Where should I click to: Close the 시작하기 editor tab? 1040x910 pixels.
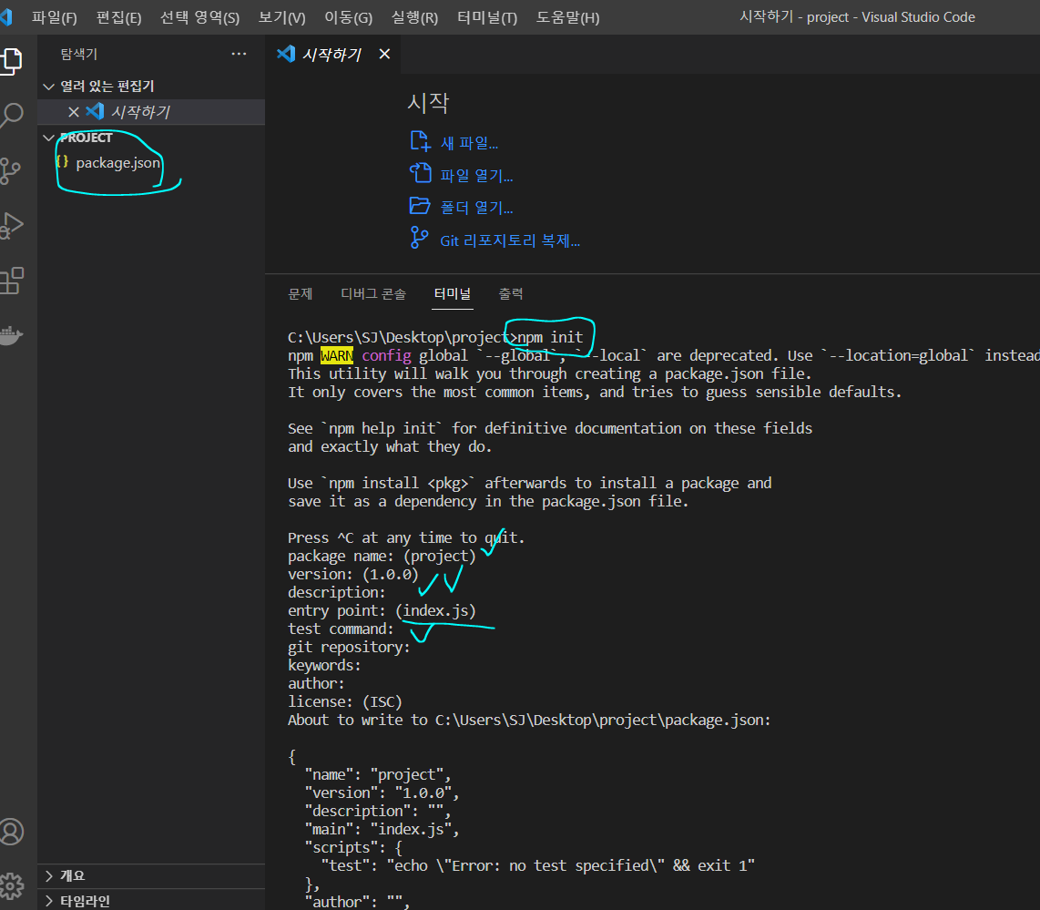click(384, 54)
